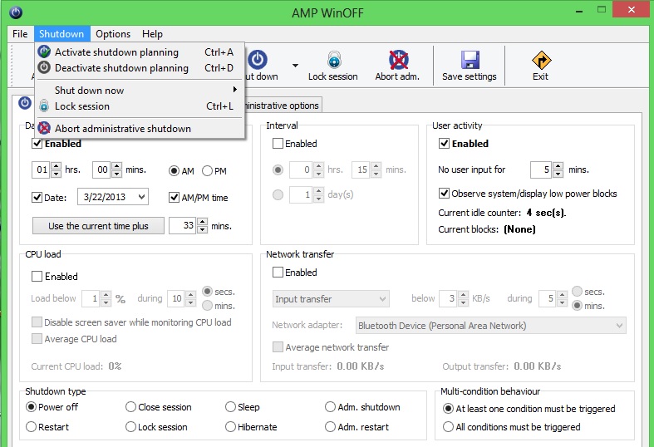
Task: Click Use the current time plus button
Action: tap(98, 226)
